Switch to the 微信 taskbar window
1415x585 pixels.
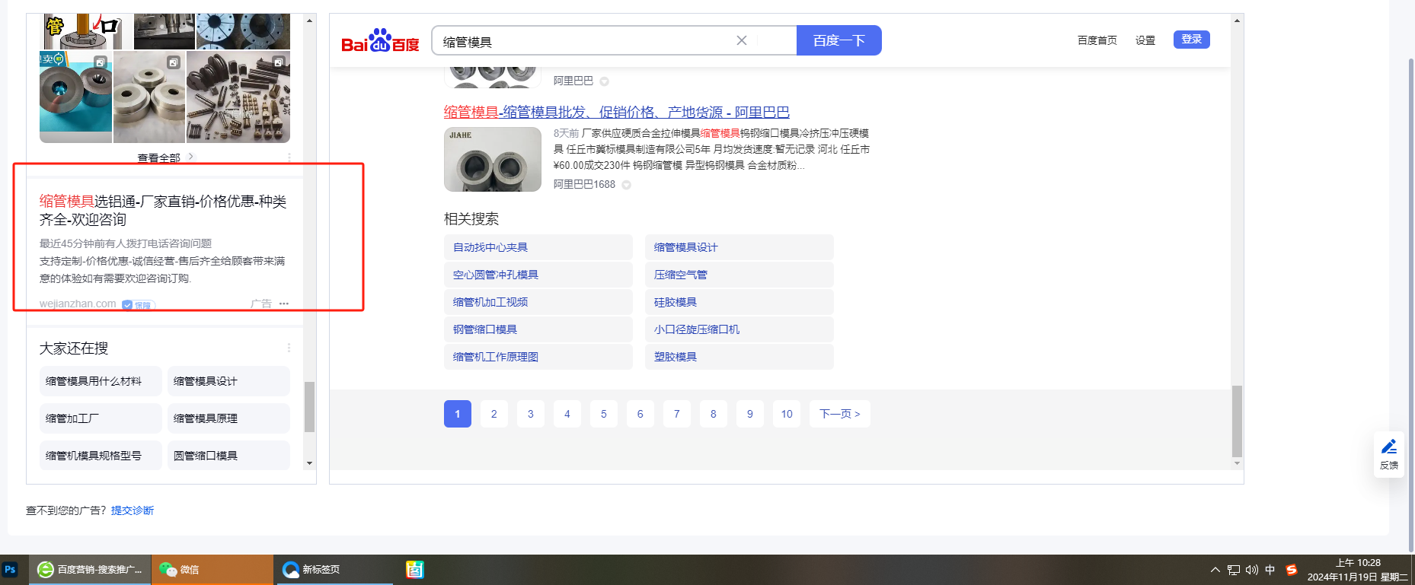tap(212, 569)
